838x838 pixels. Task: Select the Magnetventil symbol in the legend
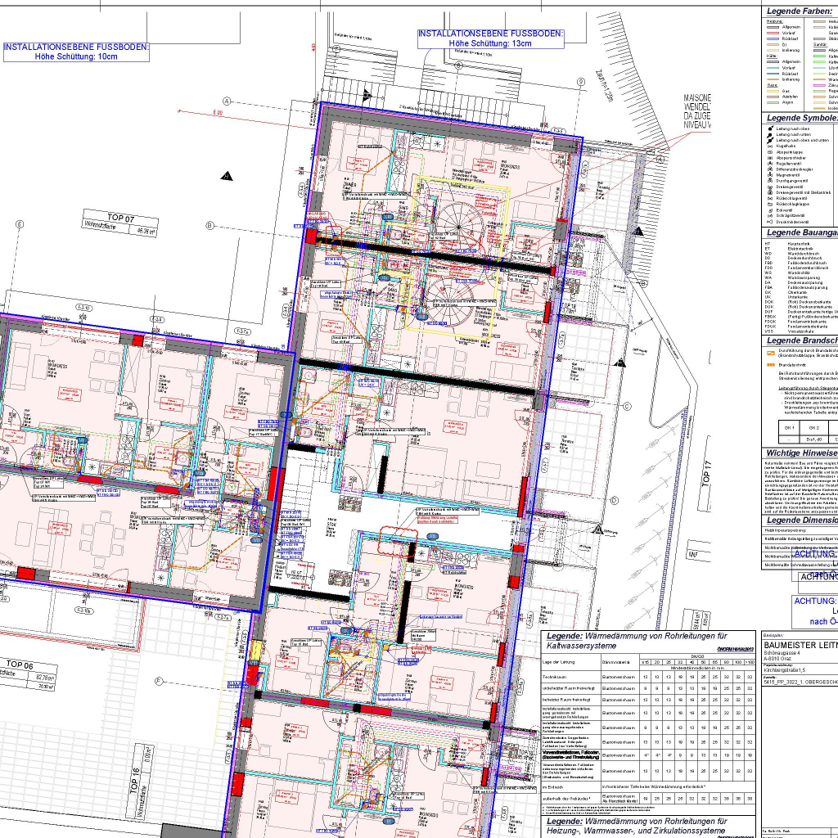point(770,174)
